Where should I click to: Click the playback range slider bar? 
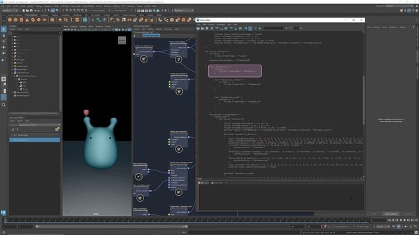pos(111,227)
